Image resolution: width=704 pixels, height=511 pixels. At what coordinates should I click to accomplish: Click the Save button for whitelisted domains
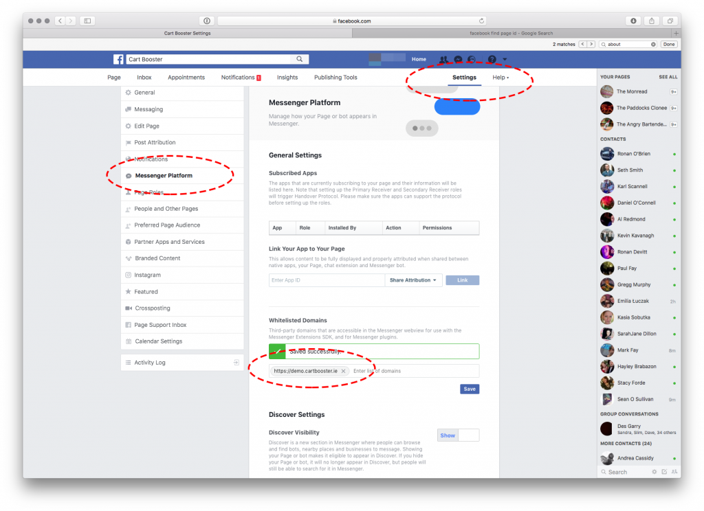click(470, 389)
